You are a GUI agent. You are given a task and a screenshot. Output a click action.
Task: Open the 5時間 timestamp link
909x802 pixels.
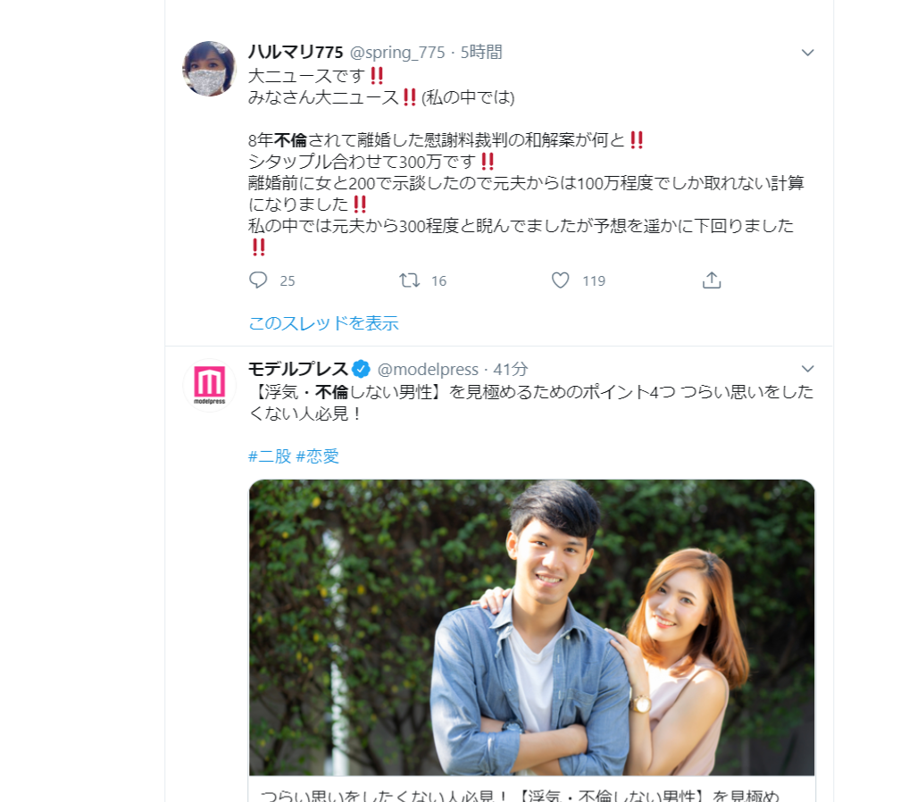483,52
